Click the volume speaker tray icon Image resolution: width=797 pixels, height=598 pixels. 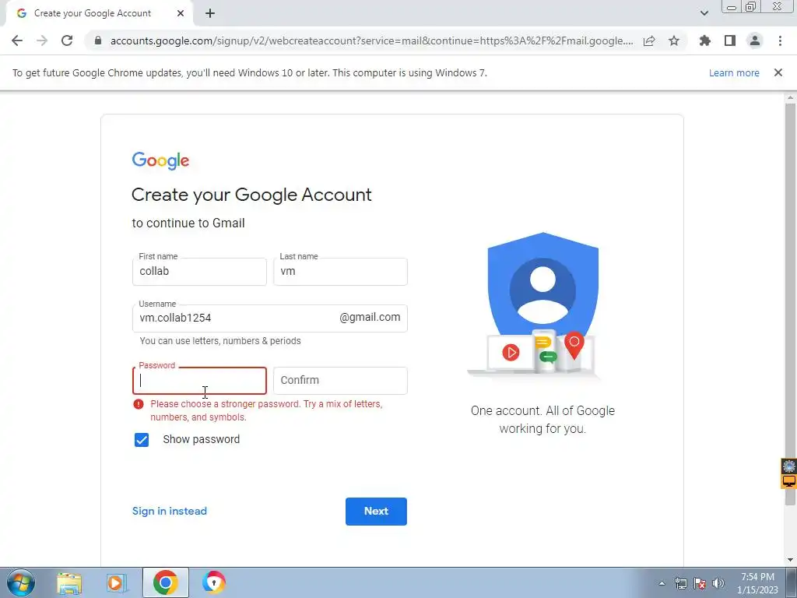pos(718,584)
